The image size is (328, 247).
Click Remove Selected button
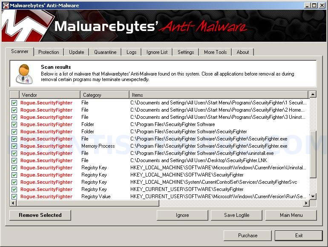click(40, 215)
